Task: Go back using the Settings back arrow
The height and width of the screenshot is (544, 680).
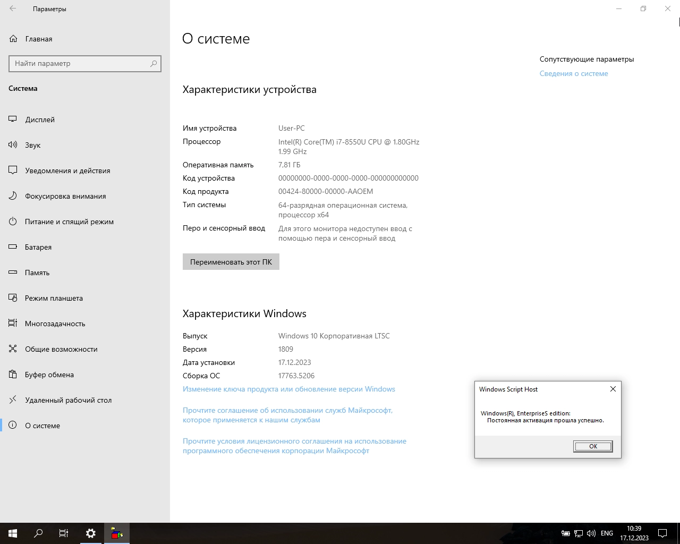Action: (x=13, y=8)
